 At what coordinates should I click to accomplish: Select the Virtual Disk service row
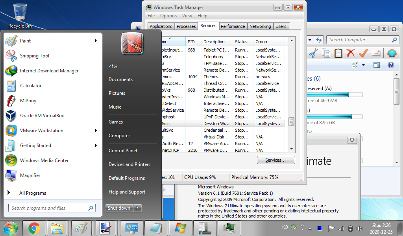[x=223, y=137]
